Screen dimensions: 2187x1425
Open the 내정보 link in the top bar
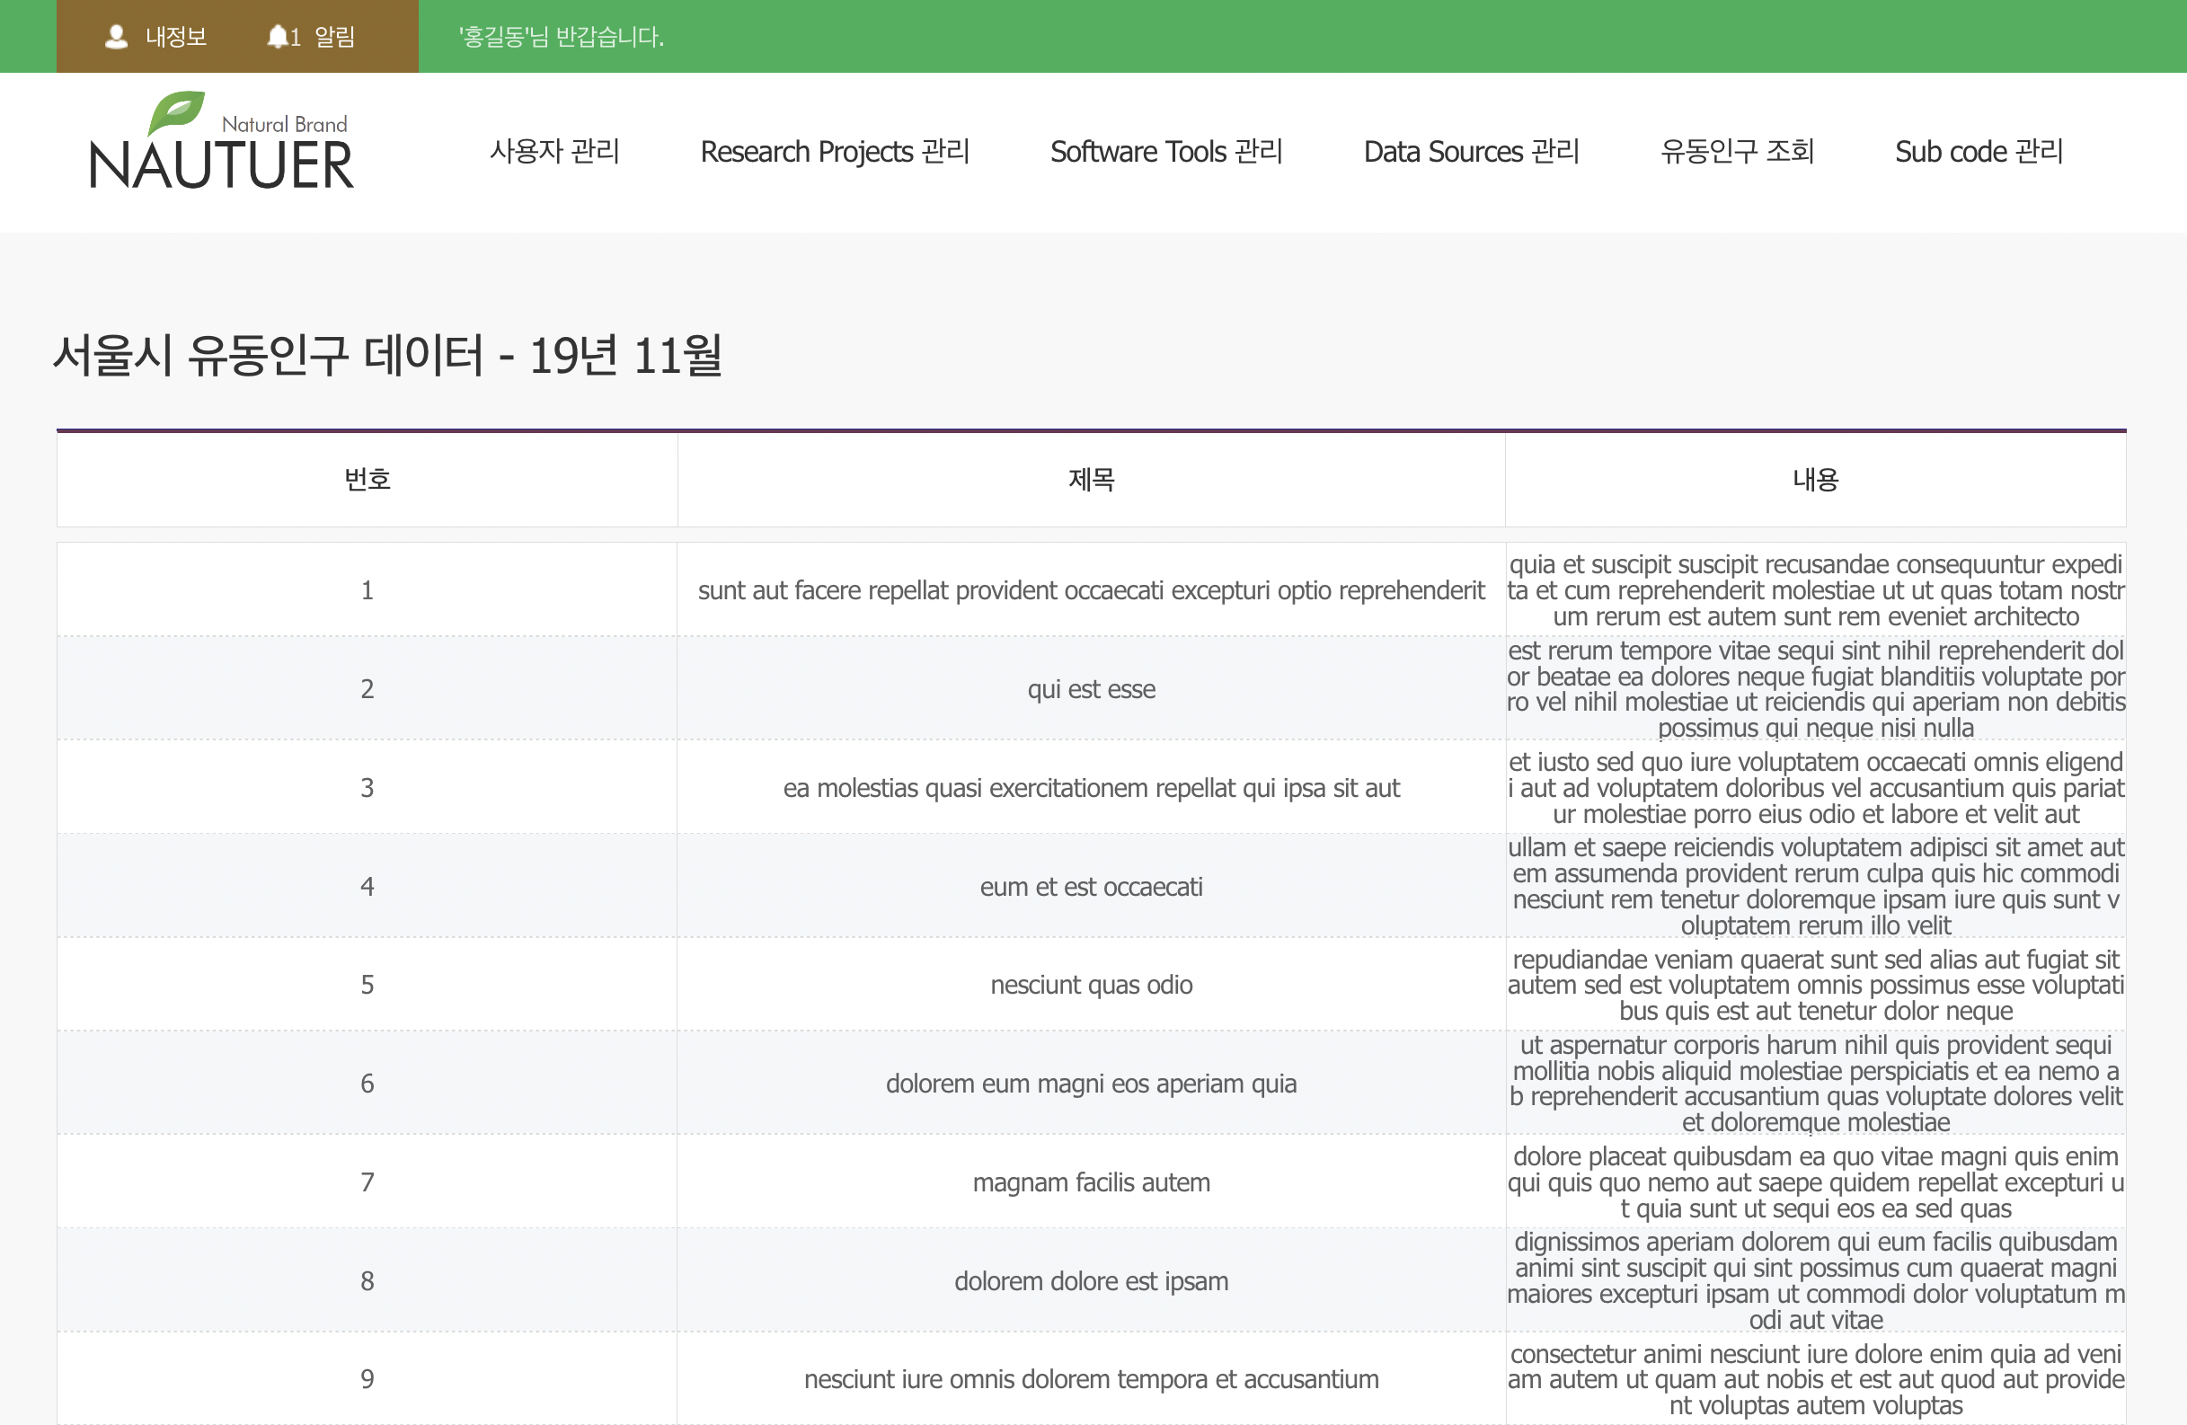[x=175, y=37]
